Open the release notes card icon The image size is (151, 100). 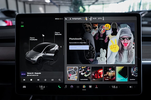point(90,87)
